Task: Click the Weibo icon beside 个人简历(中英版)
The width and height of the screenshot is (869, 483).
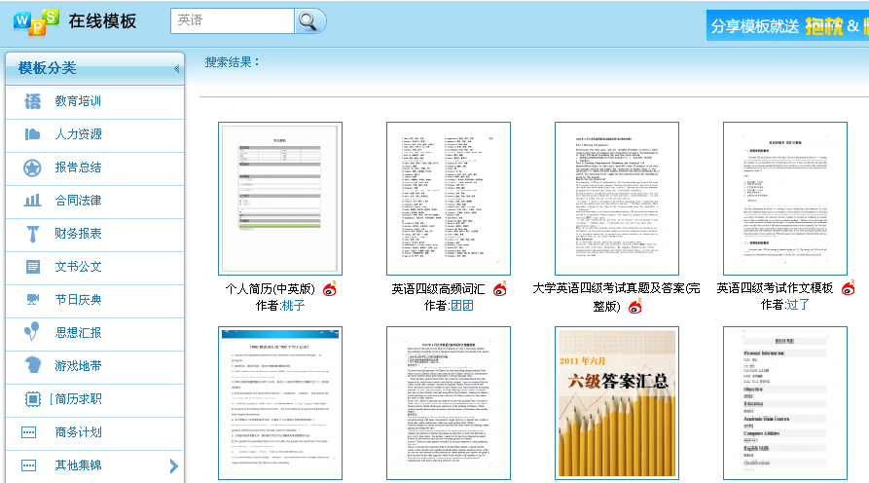Action: (331, 289)
